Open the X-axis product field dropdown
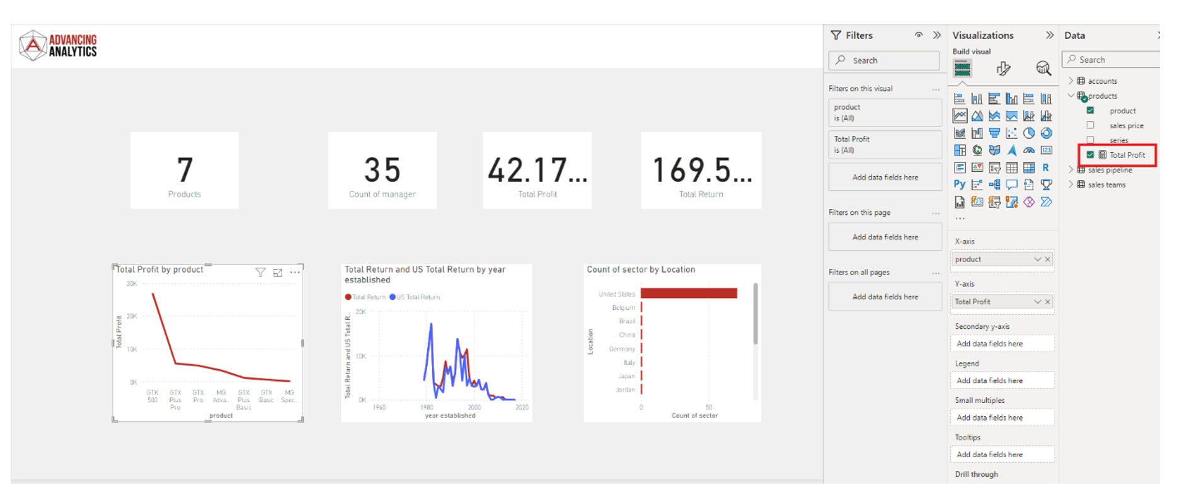This screenshot has height=500, width=1187. coord(1037,259)
